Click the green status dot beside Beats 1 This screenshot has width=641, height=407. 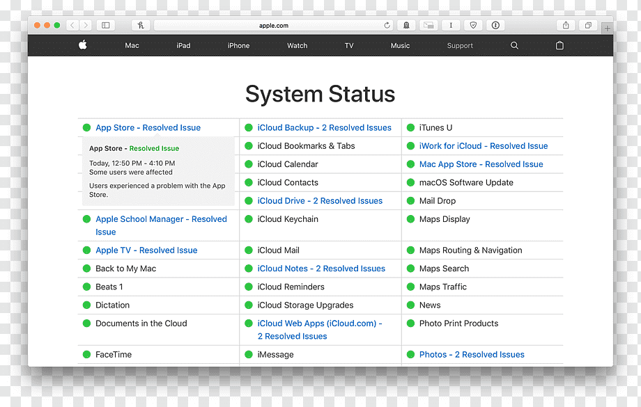(86, 287)
